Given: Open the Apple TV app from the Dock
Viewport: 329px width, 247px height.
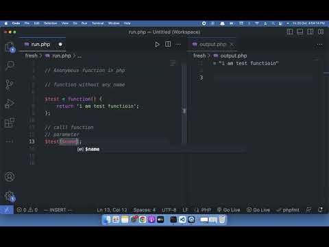Looking at the screenshot, I should (x=160, y=220).
